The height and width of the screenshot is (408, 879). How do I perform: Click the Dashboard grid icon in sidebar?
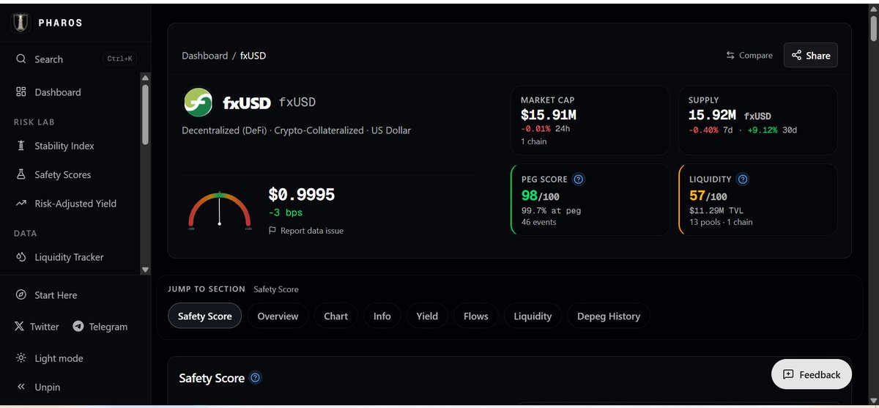(21, 92)
